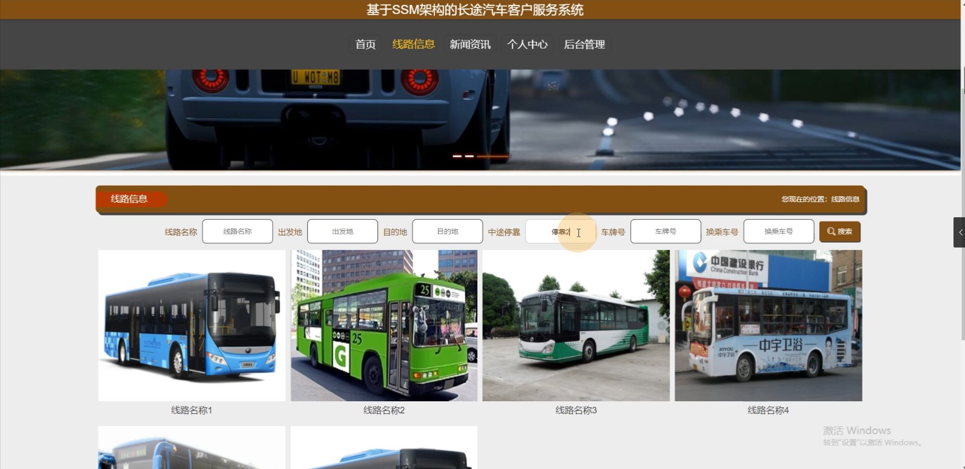Open the partially visible fifth bus thumbnail
965x469 pixels.
[x=192, y=447]
